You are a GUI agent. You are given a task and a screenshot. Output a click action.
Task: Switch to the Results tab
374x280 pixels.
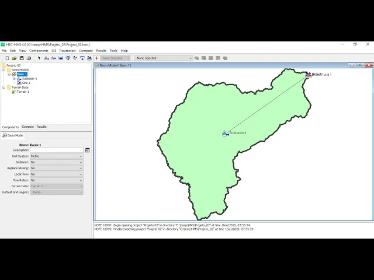tap(41, 127)
